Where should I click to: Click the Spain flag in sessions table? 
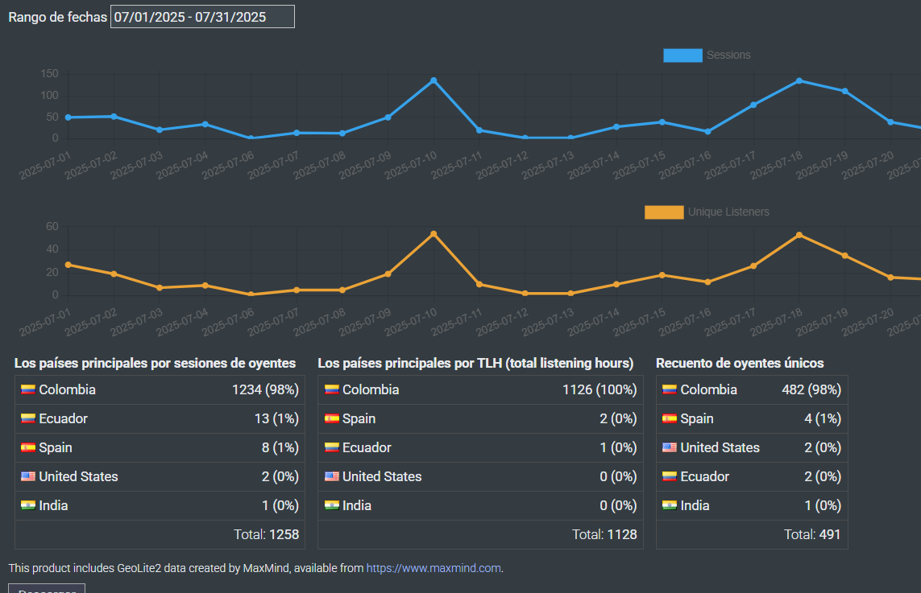click(x=28, y=447)
